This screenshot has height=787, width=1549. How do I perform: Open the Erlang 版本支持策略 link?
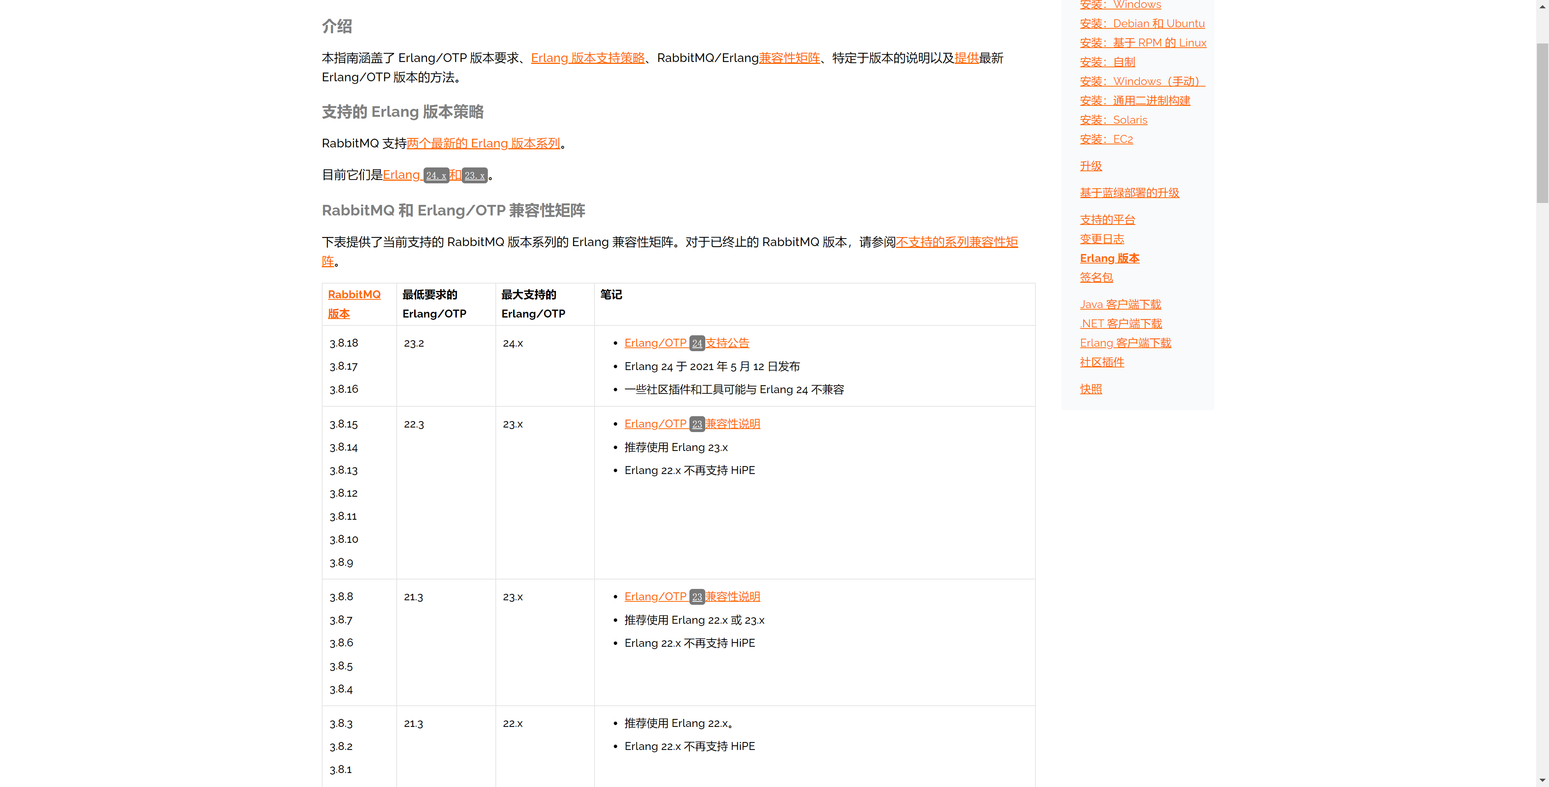(x=587, y=58)
